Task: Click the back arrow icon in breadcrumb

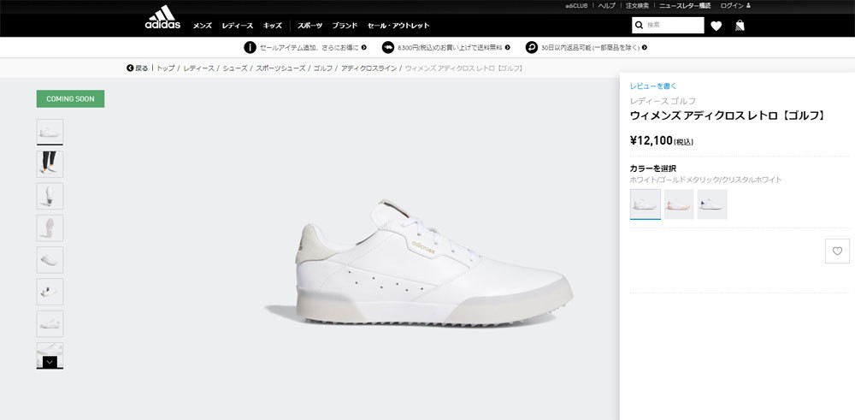Action: (x=130, y=68)
